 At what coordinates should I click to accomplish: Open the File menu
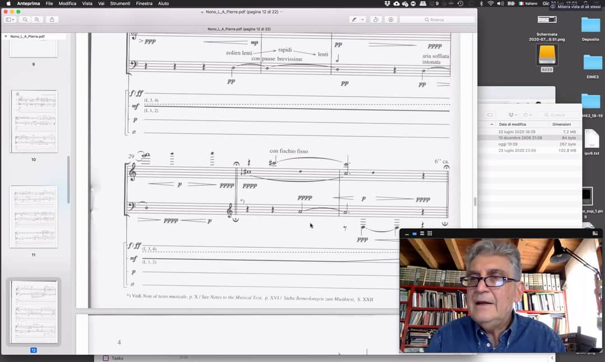pos(49,3)
